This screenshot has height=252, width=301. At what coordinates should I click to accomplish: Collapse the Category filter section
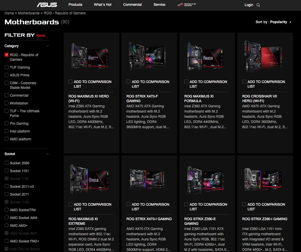(47, 46)
